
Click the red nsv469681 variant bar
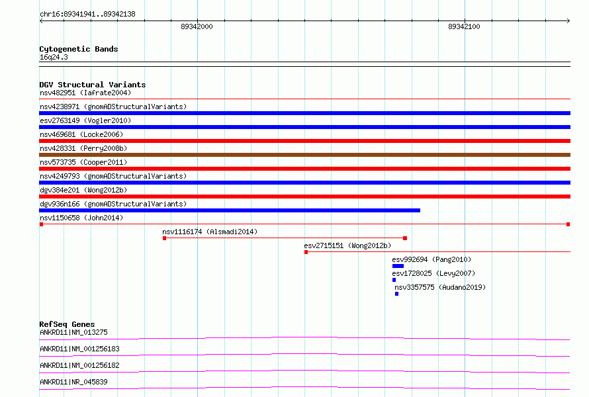click(304, 141)
